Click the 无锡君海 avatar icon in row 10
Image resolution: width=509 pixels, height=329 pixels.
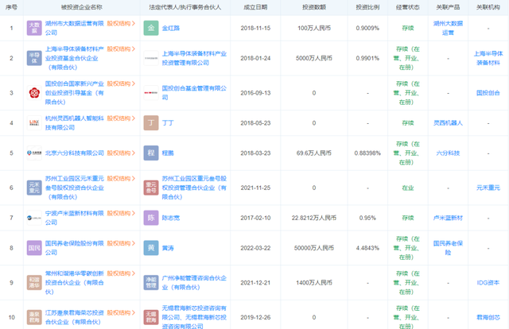[x=151, y=317]
